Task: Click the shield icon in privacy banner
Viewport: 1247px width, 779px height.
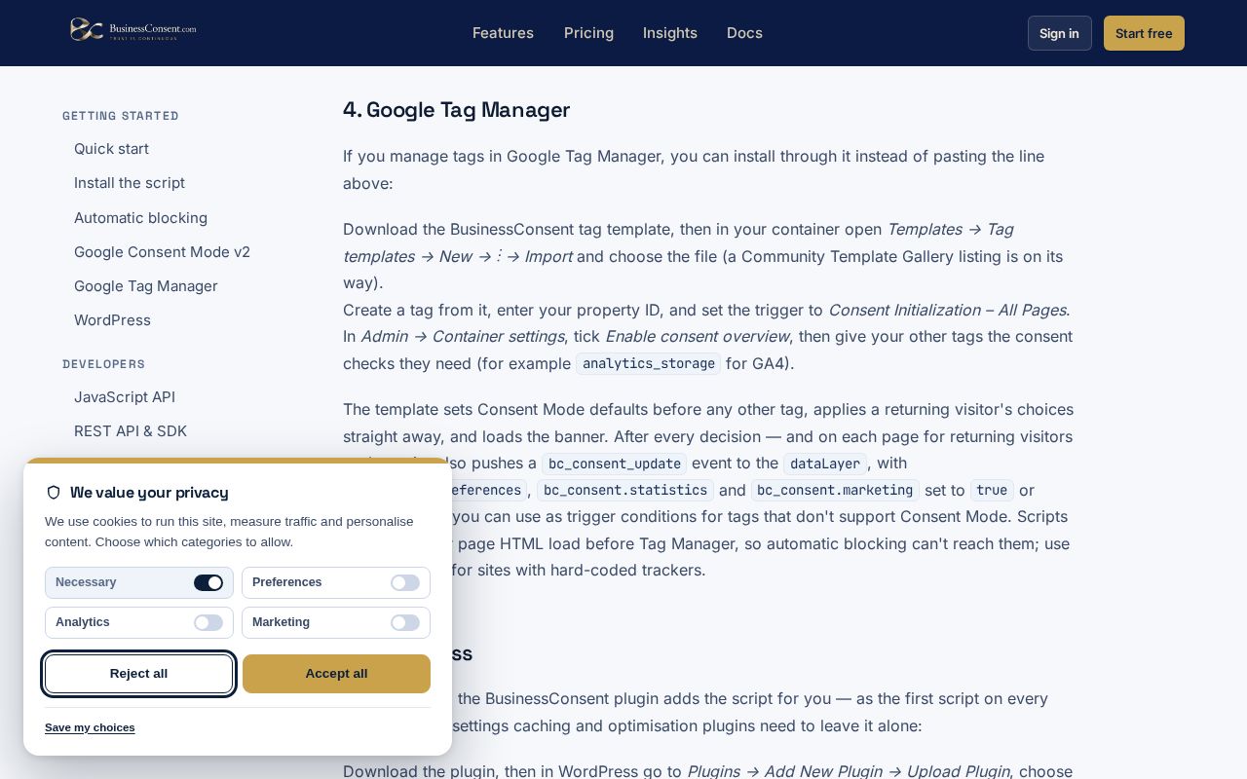Action: tap(54, 493)
